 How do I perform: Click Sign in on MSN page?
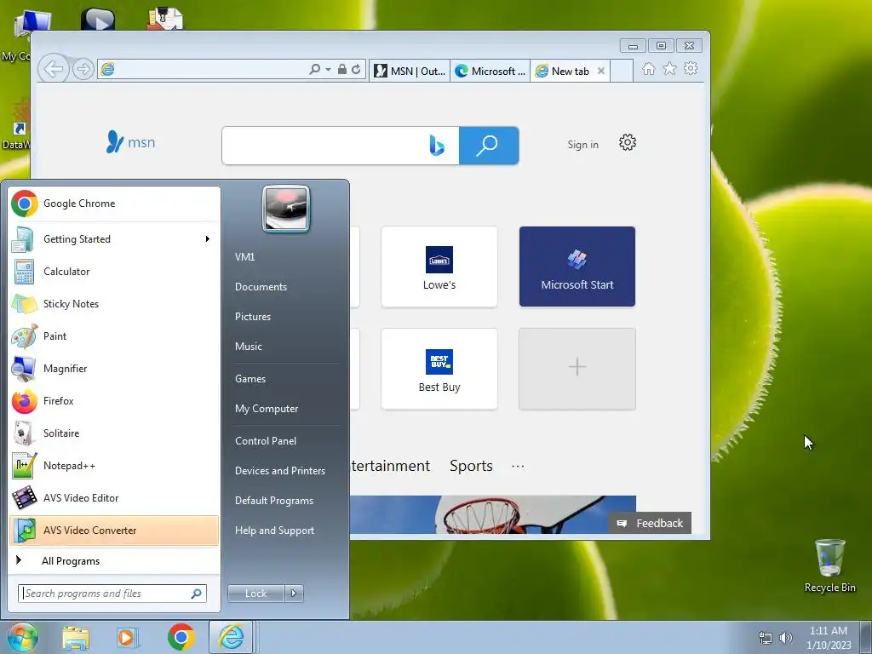(582, 145)
